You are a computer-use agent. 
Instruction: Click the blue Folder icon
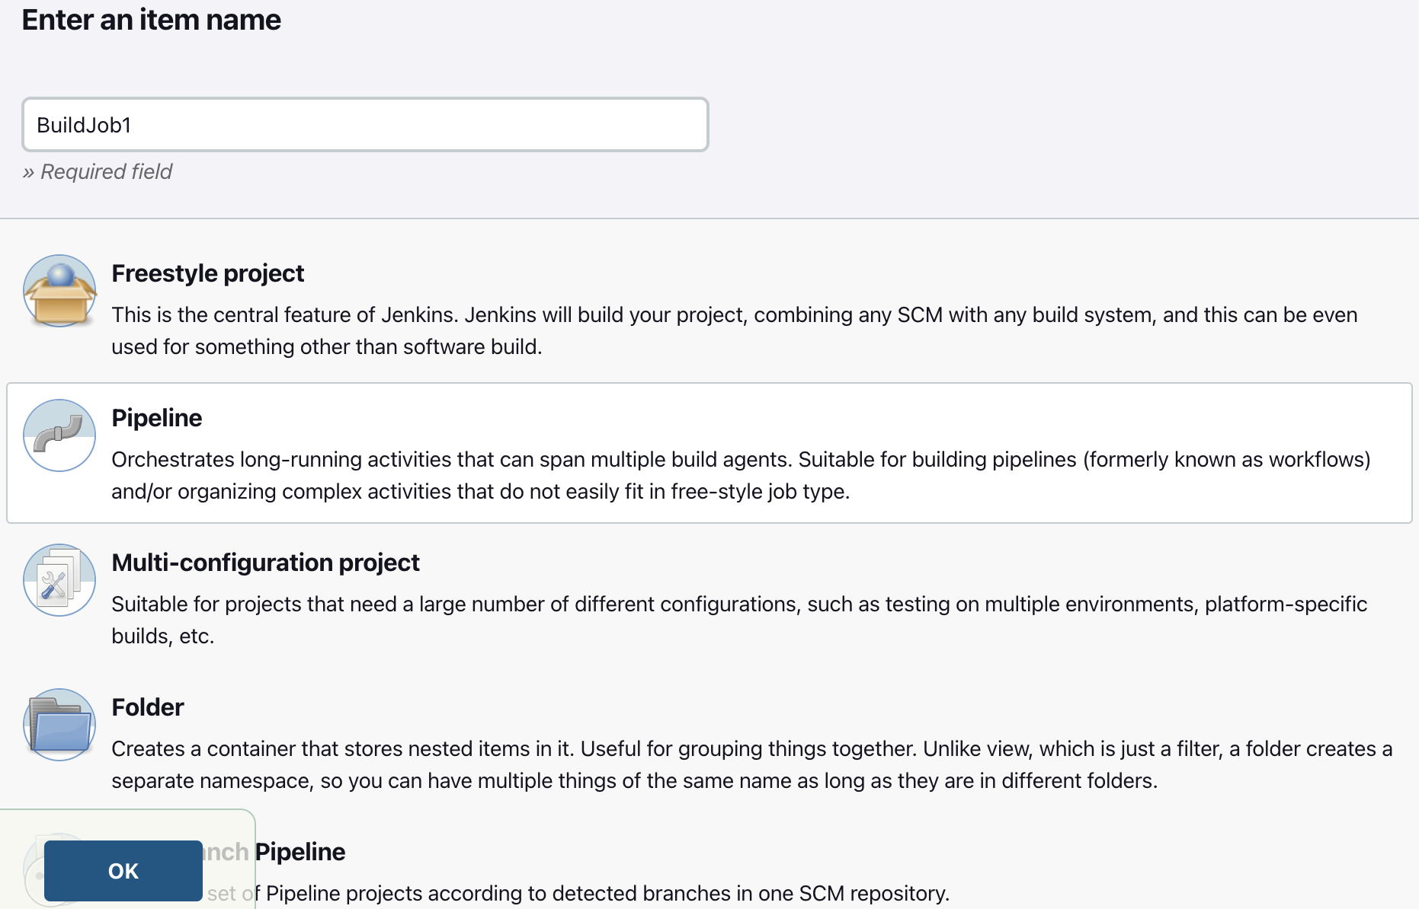[x=59, y=725]
